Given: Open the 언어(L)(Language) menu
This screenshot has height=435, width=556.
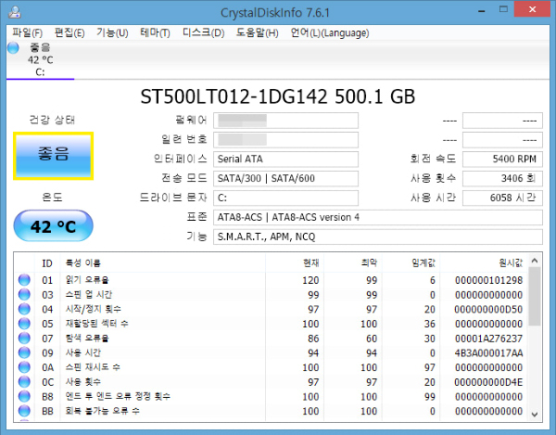Looking at the screenshot, I should click(329, 33).
